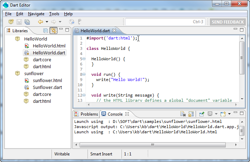
Task: Click the Ctrl-3 search box
Action: click(x=165, y=22)
